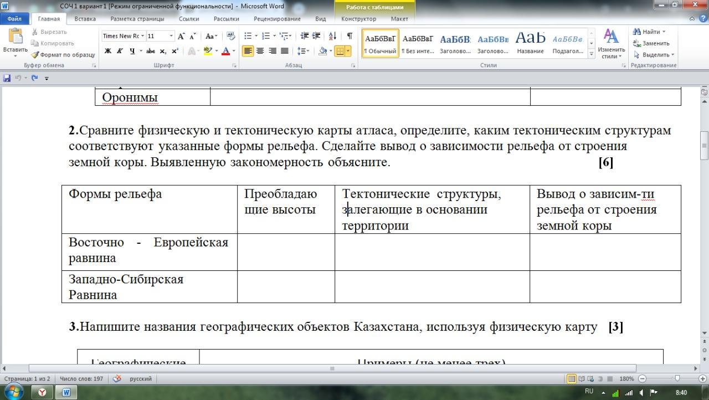The image size is (709, 400).
Task: Click Copy (Копировать) in clipboard group
Action: point(52,43)
